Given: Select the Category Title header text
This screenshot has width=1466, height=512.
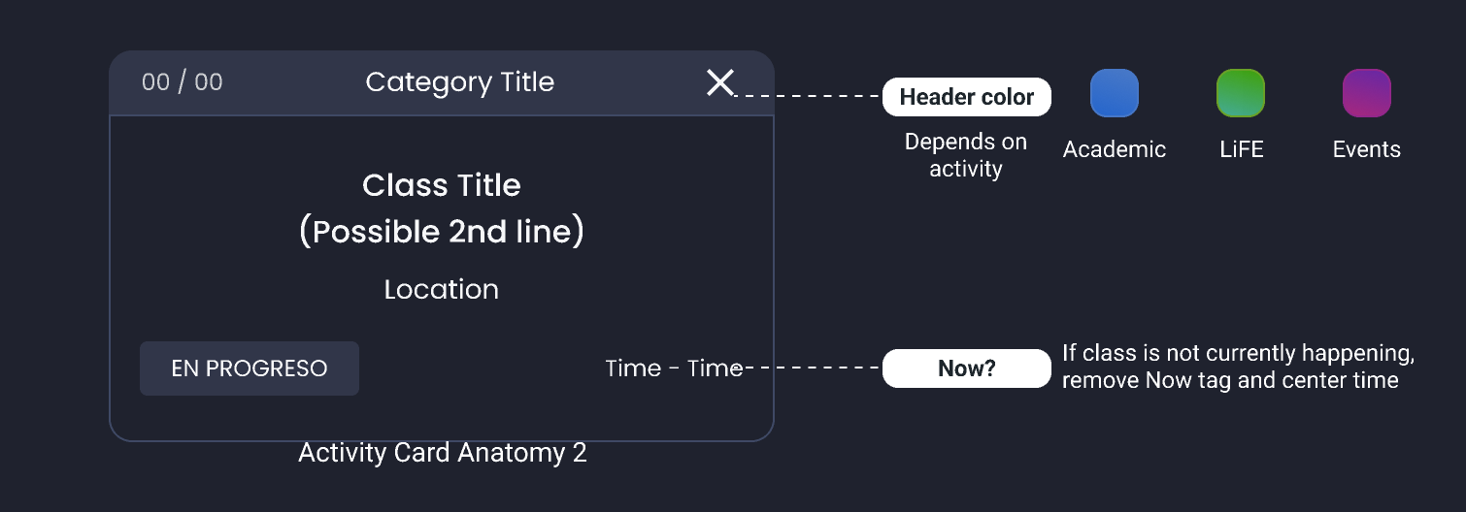Looking at the screenshot, I should (x=460, y=82).
